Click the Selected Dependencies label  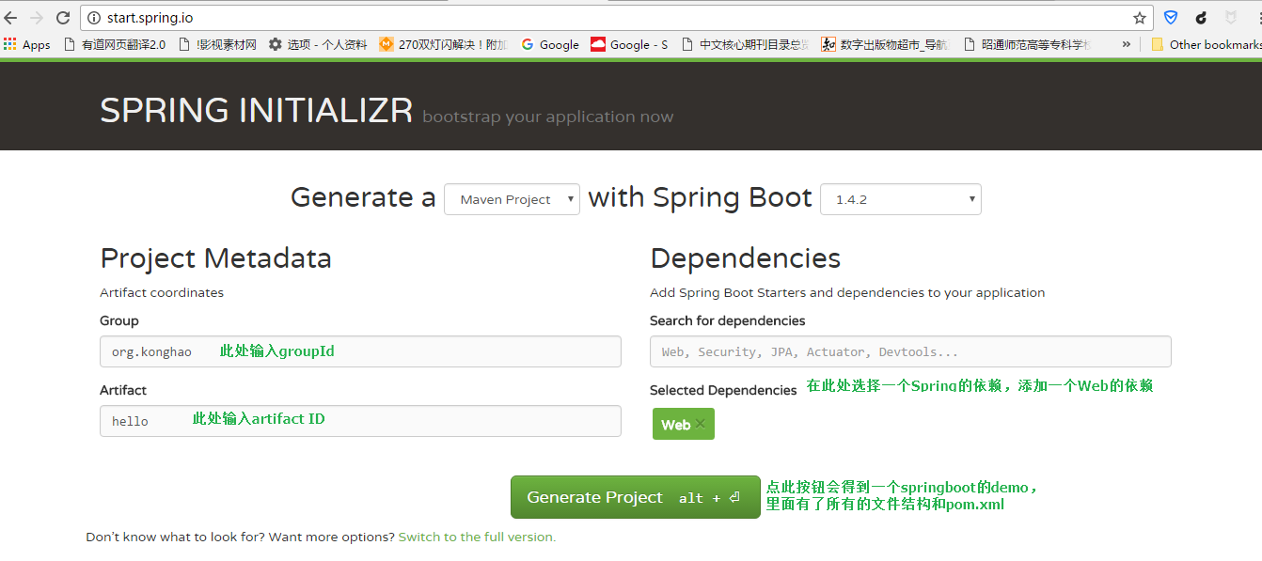coord(723,390)
